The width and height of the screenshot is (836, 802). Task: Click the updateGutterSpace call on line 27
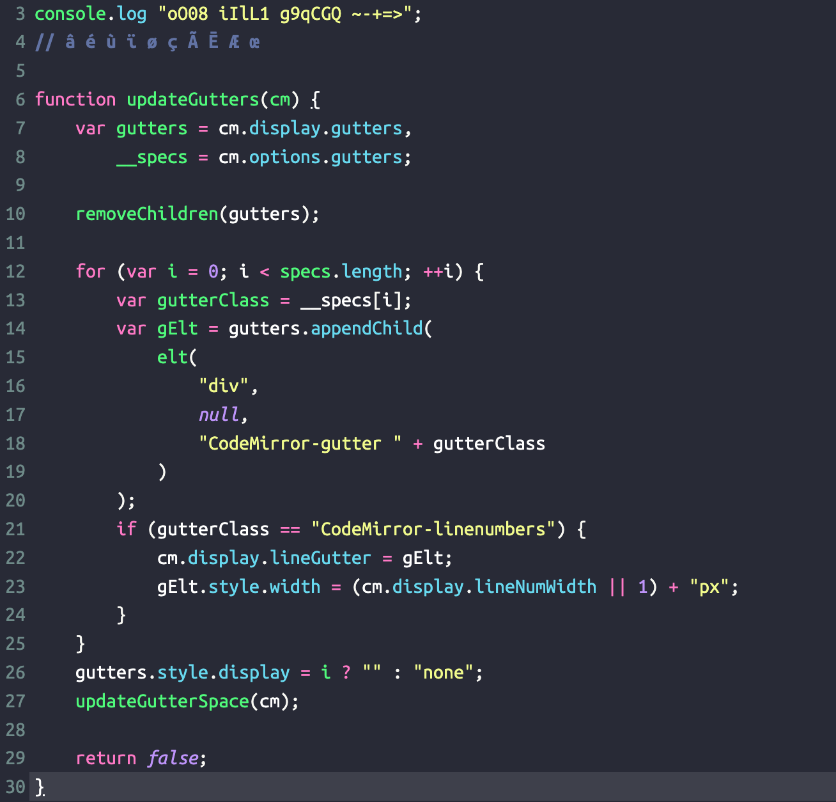click(x=162, y=701)
